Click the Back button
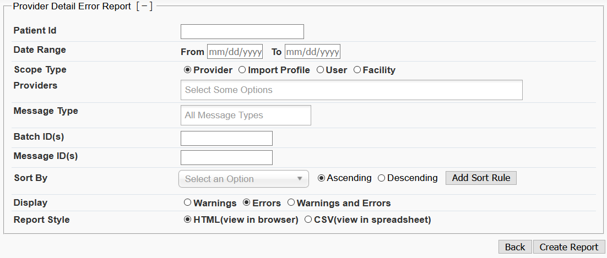 click(515, 247)
